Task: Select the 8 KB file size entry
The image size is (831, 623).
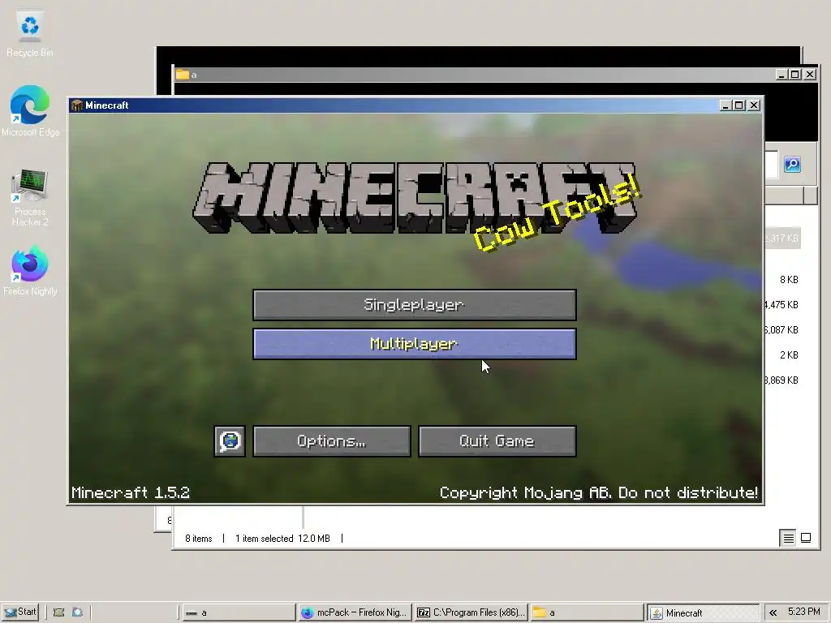Action: point(789,280)
